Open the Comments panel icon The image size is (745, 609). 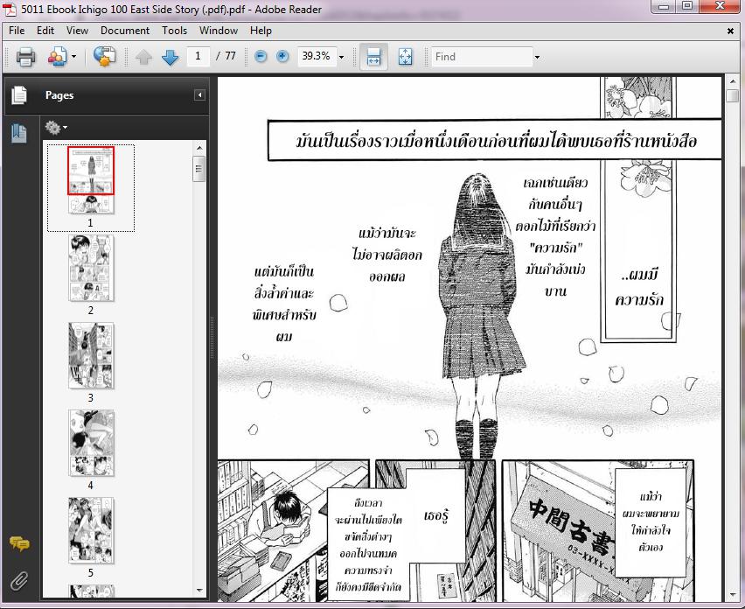pos(19,543)
